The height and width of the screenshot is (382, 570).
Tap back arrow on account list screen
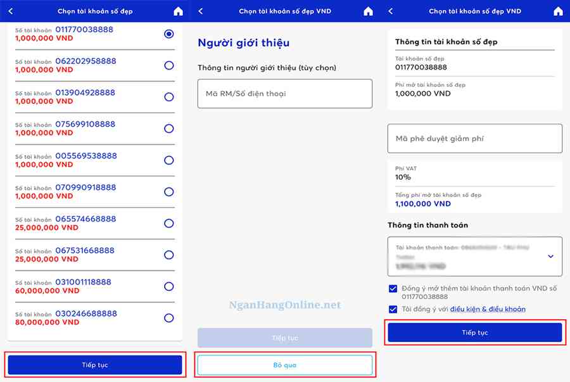(11, 11)
